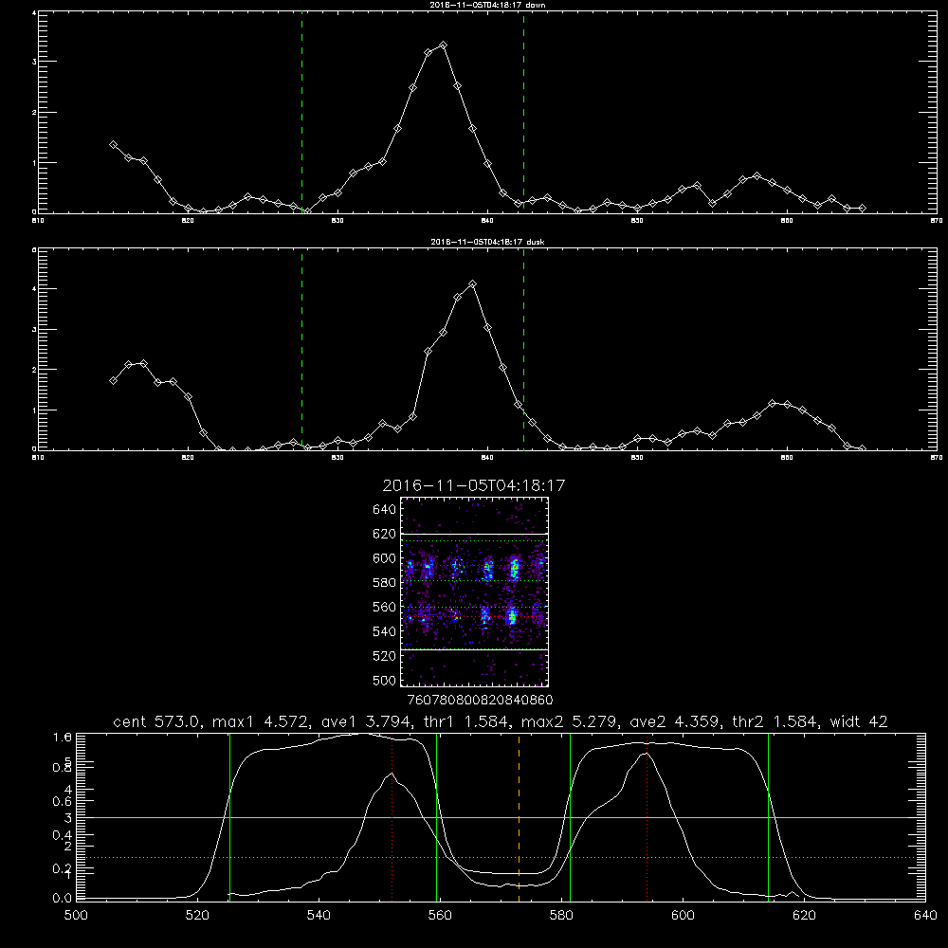Click the '580' label on the bottom plot x-axis
Viewport: 948px width, 948px height.
pyautogui.click(x=561, y=916)
